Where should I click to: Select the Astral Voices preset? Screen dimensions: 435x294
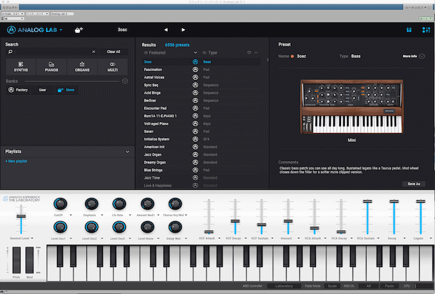pyautogui.click(x=154, y=77)
